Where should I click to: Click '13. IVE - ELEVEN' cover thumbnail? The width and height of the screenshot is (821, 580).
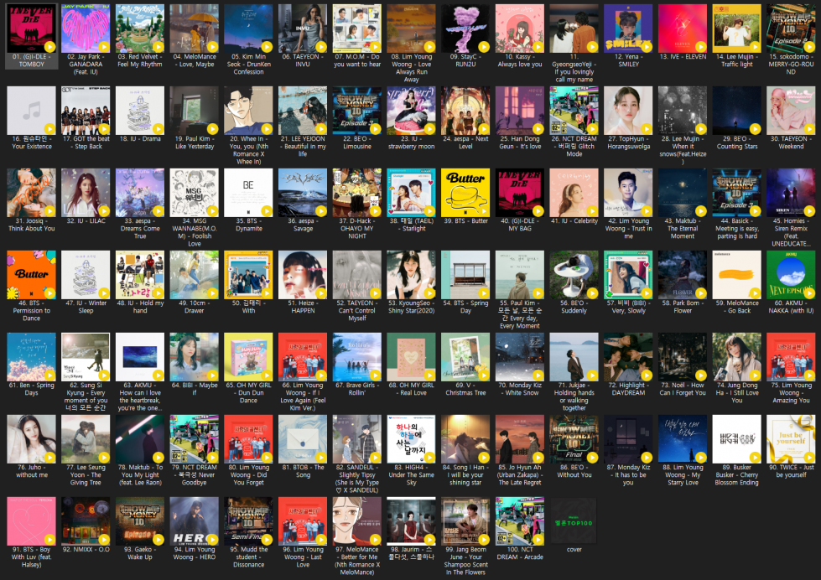click(683, 28)
